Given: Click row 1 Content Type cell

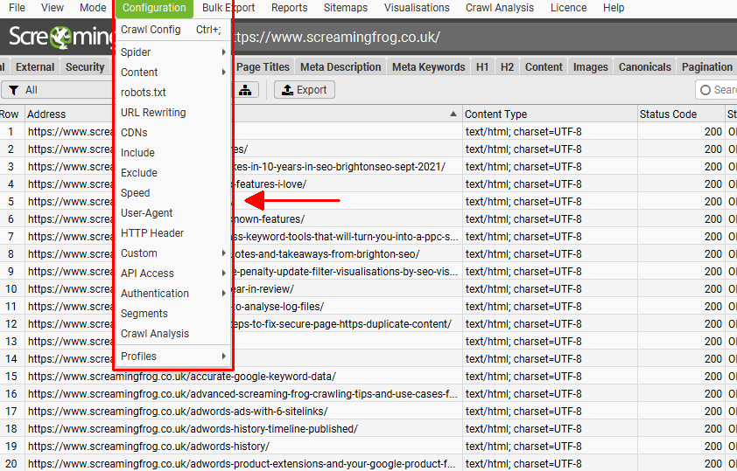Looking at the screenshot, I should point(550,132).
